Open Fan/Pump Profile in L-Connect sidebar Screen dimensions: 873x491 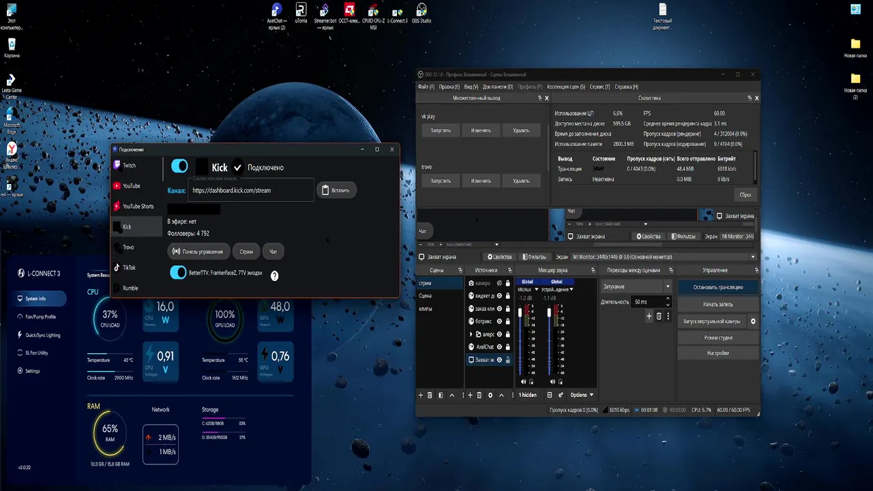point(41,316)
